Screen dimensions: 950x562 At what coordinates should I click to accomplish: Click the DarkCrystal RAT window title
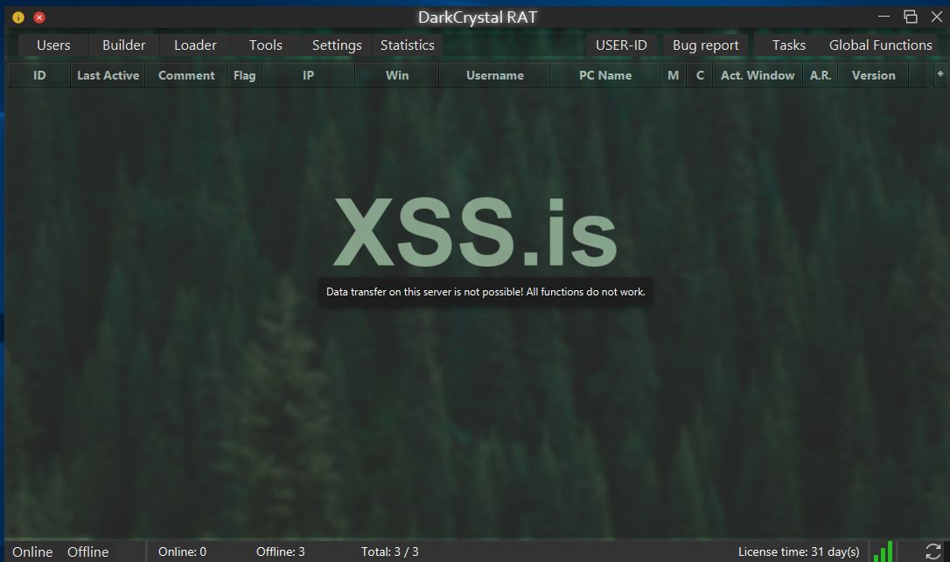coord(478,17)
